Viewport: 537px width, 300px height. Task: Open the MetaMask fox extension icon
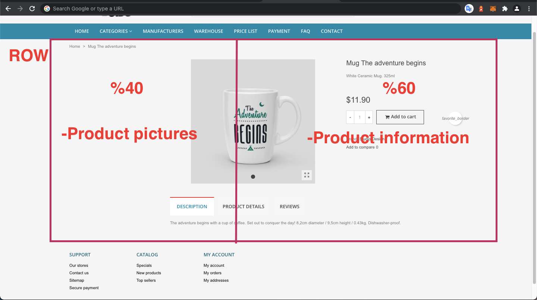493,8
